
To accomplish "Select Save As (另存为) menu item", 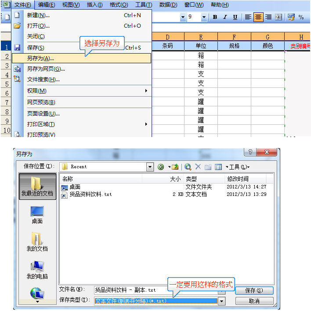I will (x=40, y=58).
